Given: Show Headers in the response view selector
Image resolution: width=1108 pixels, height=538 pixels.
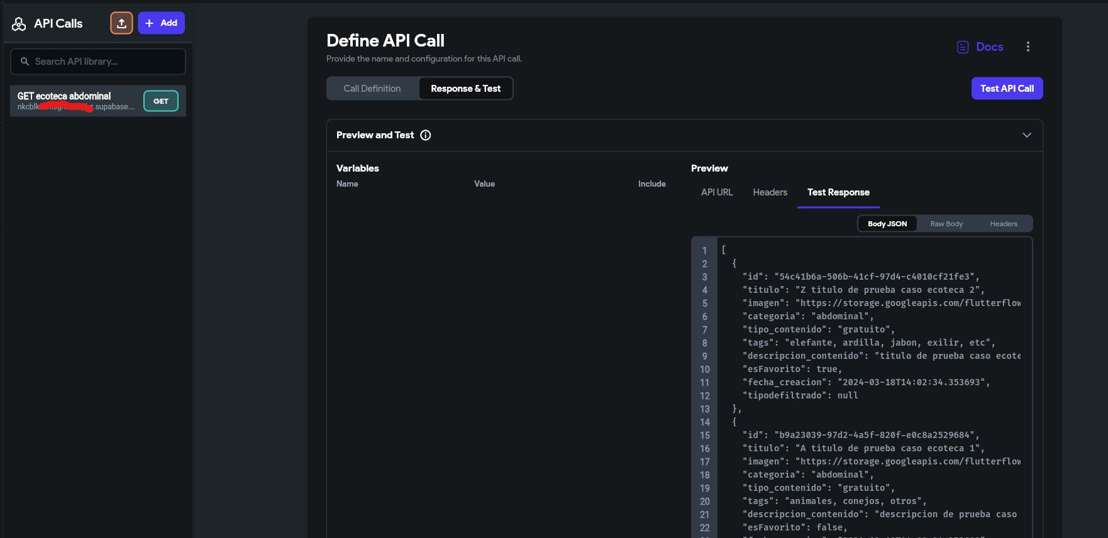Looking at the screenshot, I should click(1003, 224).
